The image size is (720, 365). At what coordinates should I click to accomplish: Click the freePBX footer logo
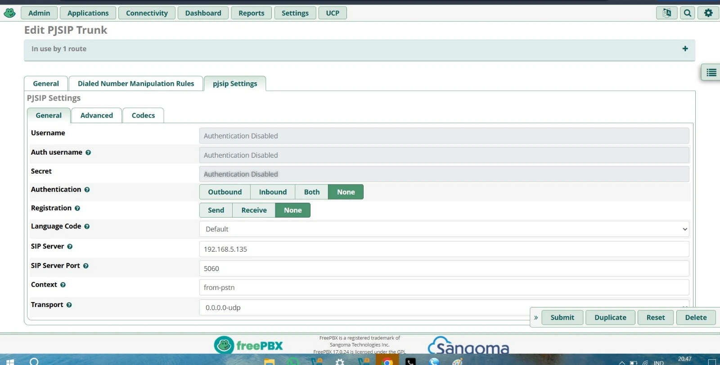[x=248, y=345]
